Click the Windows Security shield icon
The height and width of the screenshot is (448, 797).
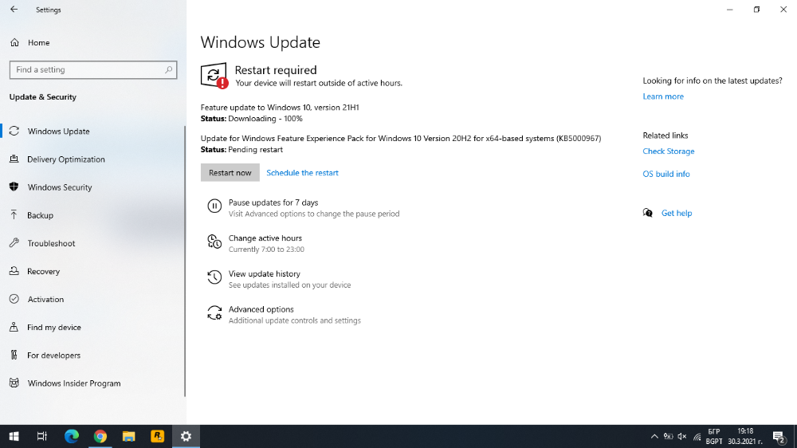pos(14,187)
